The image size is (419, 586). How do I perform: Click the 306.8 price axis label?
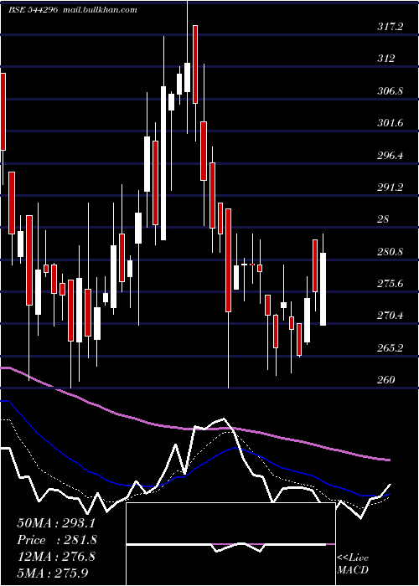tap(390, 90)
